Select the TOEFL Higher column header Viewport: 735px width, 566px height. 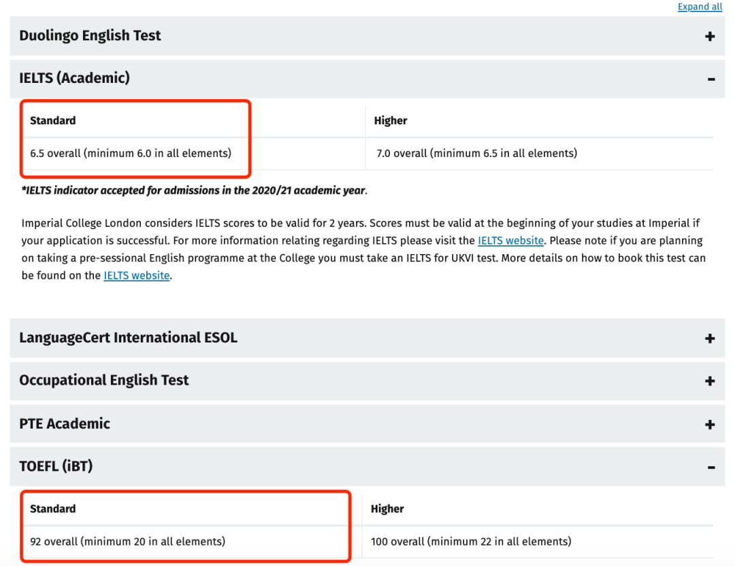point(387,509)
